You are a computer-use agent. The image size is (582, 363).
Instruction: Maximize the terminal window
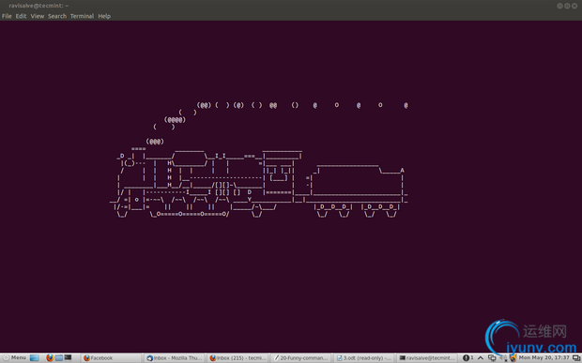pyautogui.click(x=567, y=6)
